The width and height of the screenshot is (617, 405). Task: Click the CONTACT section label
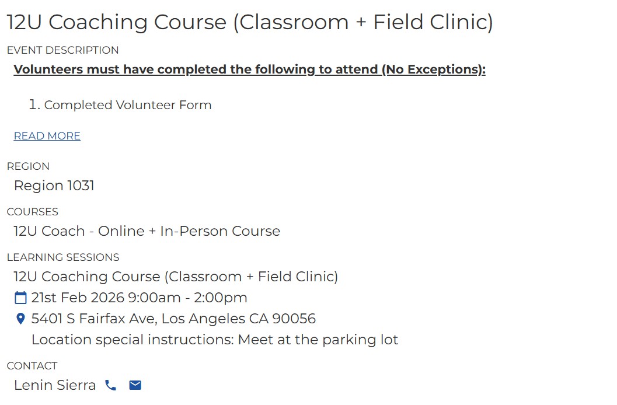(32, 366)
